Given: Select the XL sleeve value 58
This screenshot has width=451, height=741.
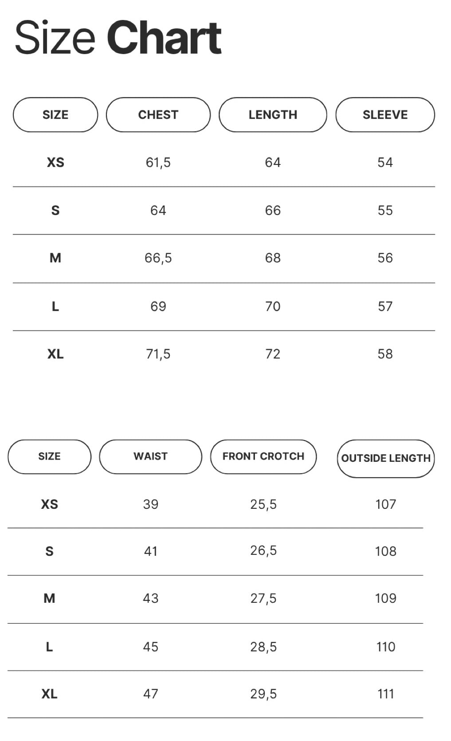Looking at the screenshot, I should [385, 354].
